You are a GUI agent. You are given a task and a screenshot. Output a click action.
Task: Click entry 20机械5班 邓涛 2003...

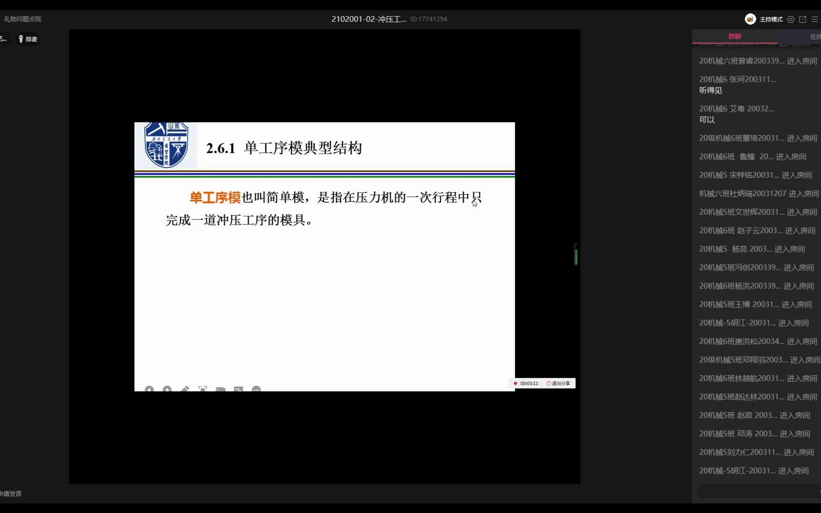[754, 435]
